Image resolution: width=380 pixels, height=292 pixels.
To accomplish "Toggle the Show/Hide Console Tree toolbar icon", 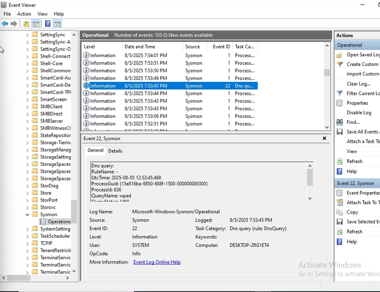I will click(x=36, y=24).
